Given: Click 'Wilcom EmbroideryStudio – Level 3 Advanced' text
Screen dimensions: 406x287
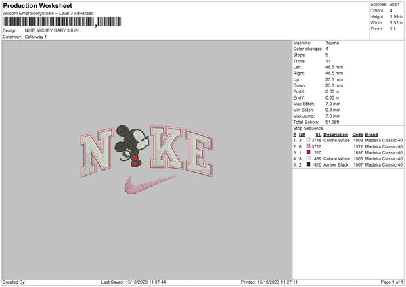Looking at the screenshot, I should (48, 14).
